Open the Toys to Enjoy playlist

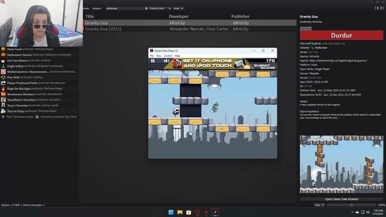39,111
